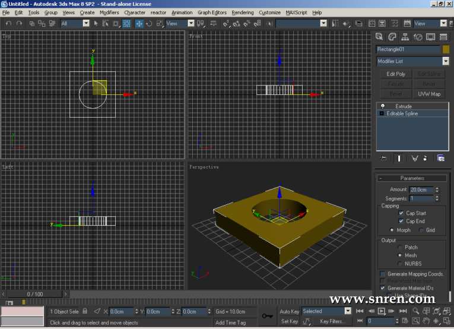Click Make Unique icon below stack
The image size is (454, 329).
[415, 158]
